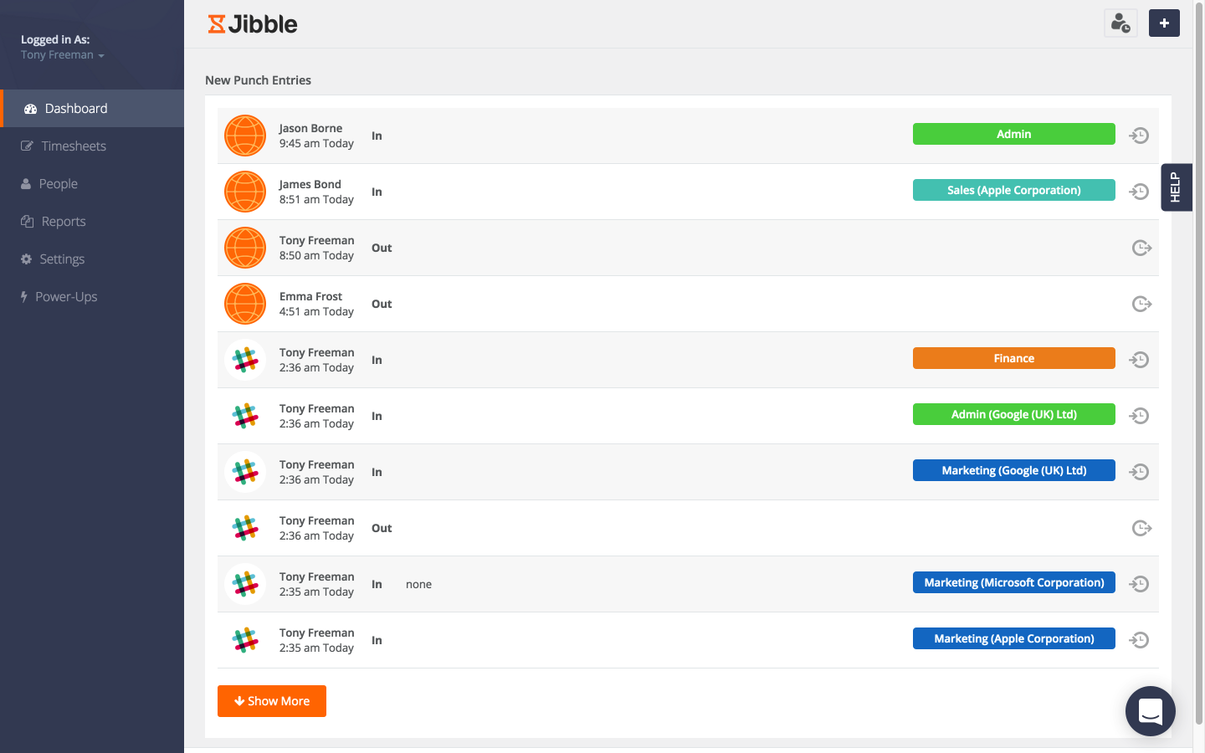Open the HELP side tab
This screenshot has width=1205, height=753.
click(1177, 187)
